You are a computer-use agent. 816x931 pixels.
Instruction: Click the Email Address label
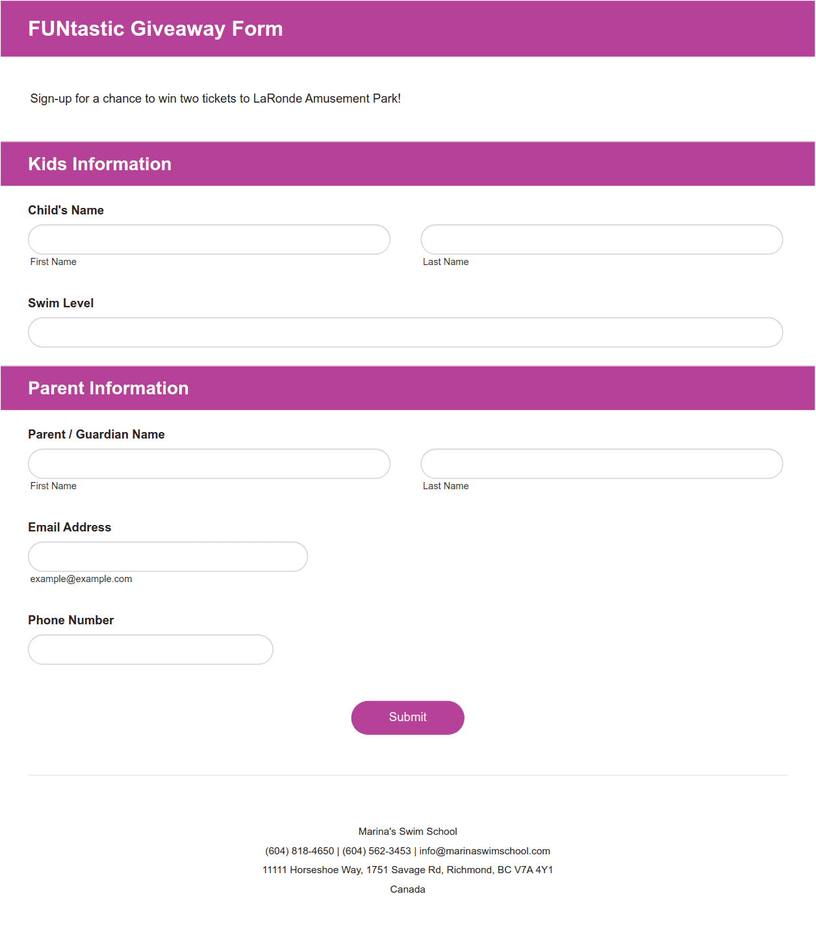tap(70, 528)
